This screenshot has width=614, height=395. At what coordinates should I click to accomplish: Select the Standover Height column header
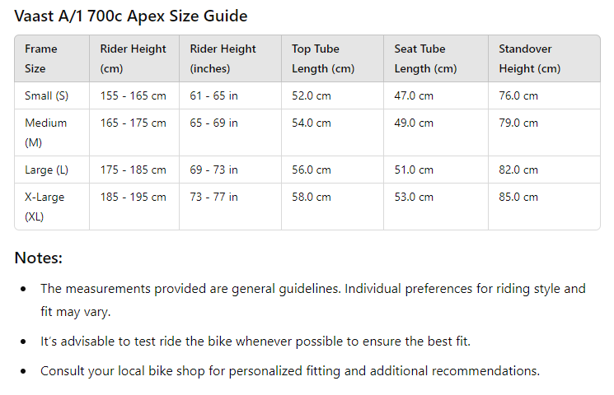[529, 58]
